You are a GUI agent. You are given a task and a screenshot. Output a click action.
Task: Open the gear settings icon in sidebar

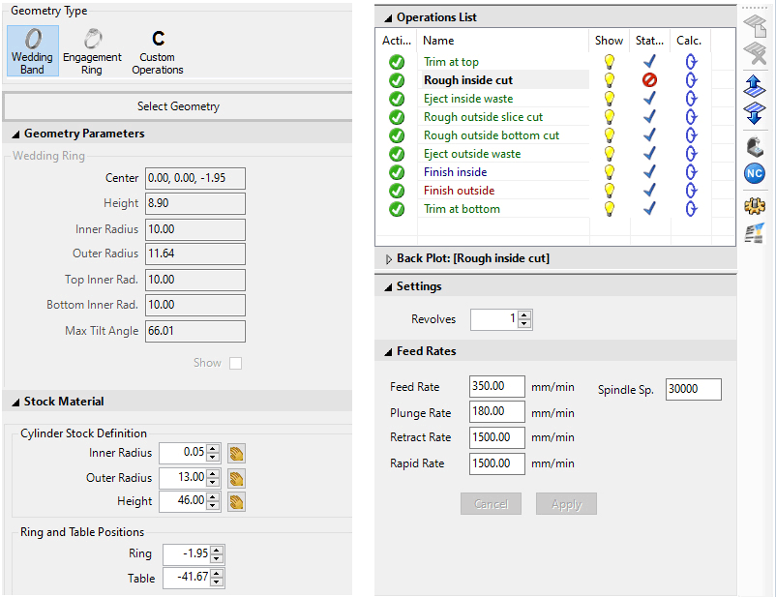click(x=755, y=205)
